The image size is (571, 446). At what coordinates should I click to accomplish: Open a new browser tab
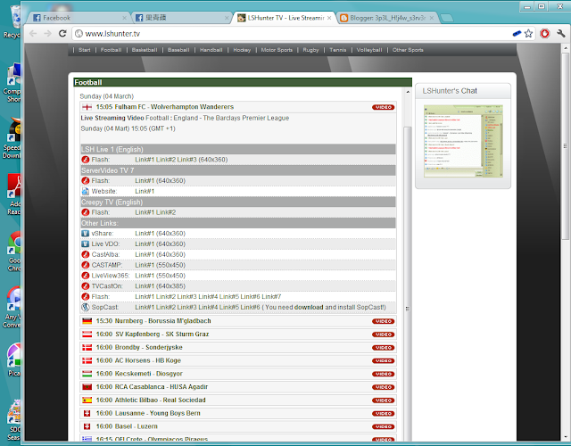pos(447,18)
